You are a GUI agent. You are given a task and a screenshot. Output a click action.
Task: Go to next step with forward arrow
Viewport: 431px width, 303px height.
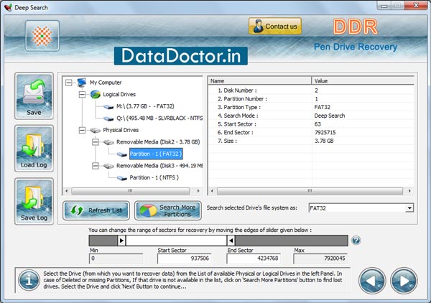pos(404,281)
